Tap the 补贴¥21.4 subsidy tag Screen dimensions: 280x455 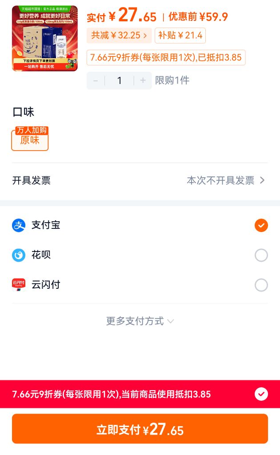(x=180, y=36)
